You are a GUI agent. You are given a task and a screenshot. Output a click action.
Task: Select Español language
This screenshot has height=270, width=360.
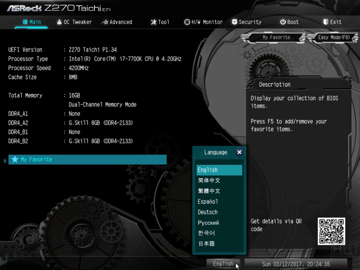pos(219,202)
